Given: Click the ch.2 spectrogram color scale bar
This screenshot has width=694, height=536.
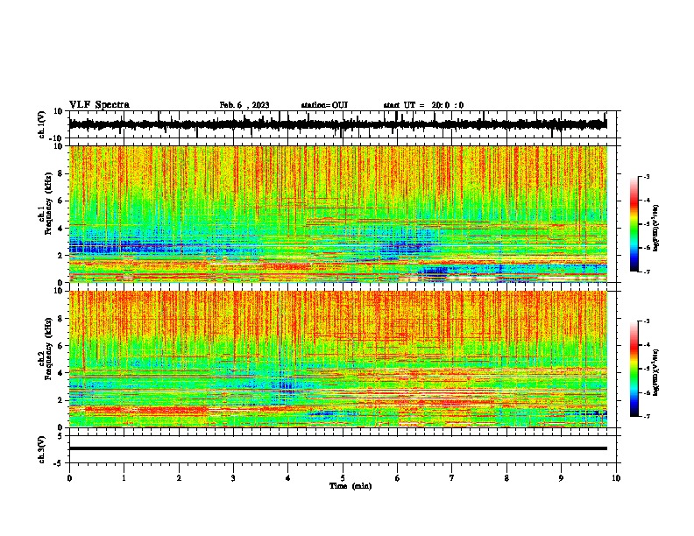Looking at the screenshot, I should point(634,369).
